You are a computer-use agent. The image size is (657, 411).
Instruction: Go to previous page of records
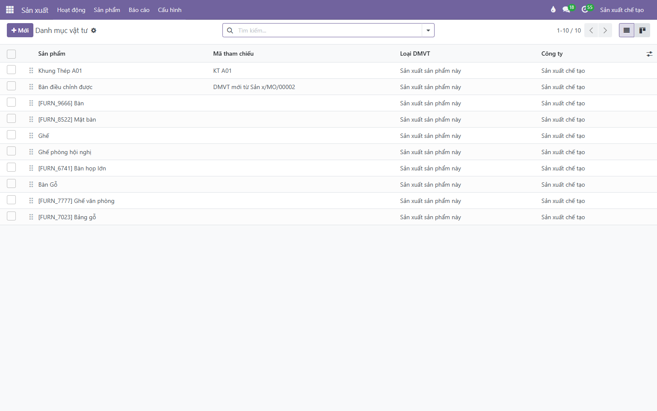[x=591, y=30]
